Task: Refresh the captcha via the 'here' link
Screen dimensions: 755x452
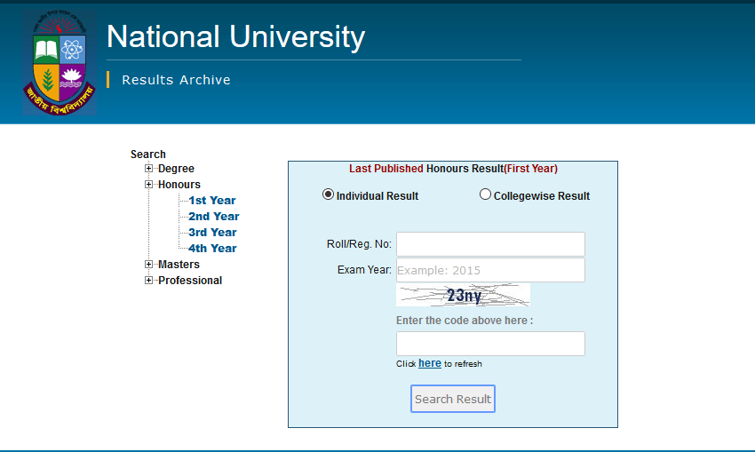Action: click(x=430, y=363)
